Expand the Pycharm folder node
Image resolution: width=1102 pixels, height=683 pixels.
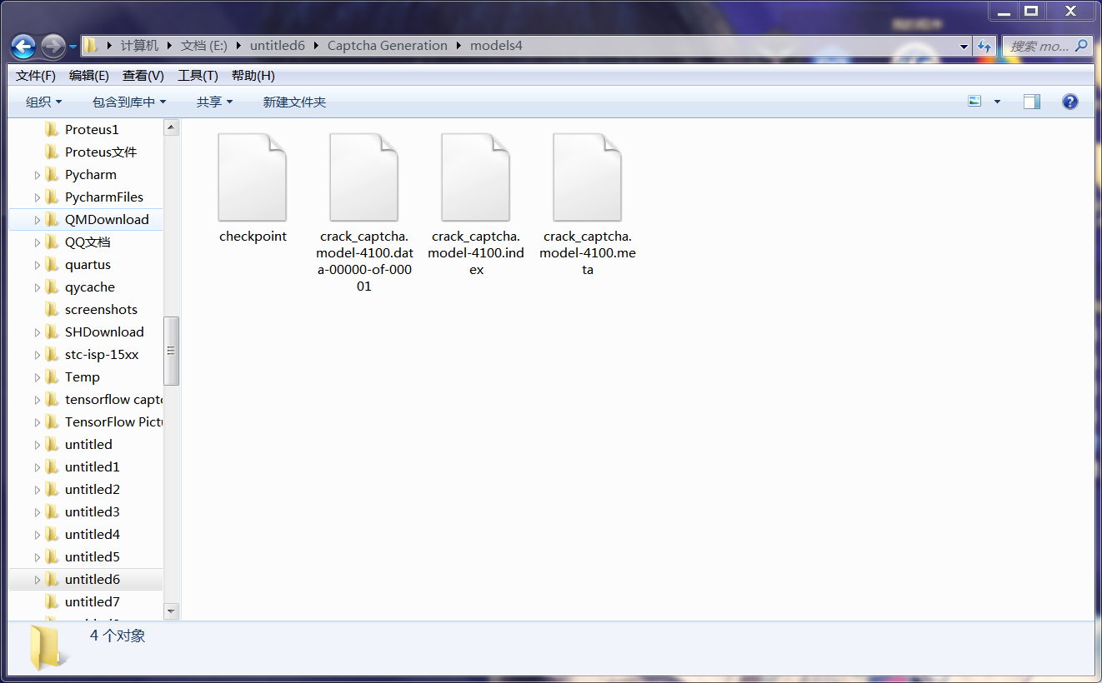[38, 175]
